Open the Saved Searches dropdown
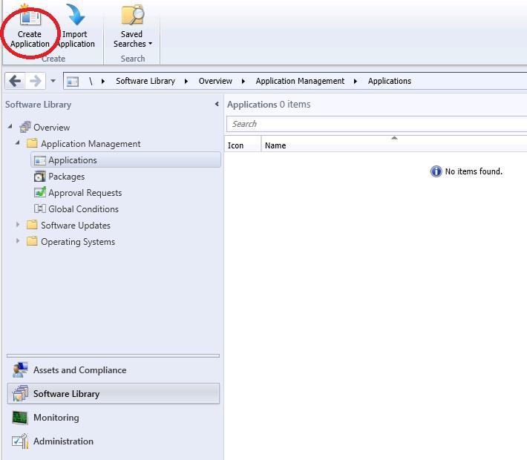 132,27
